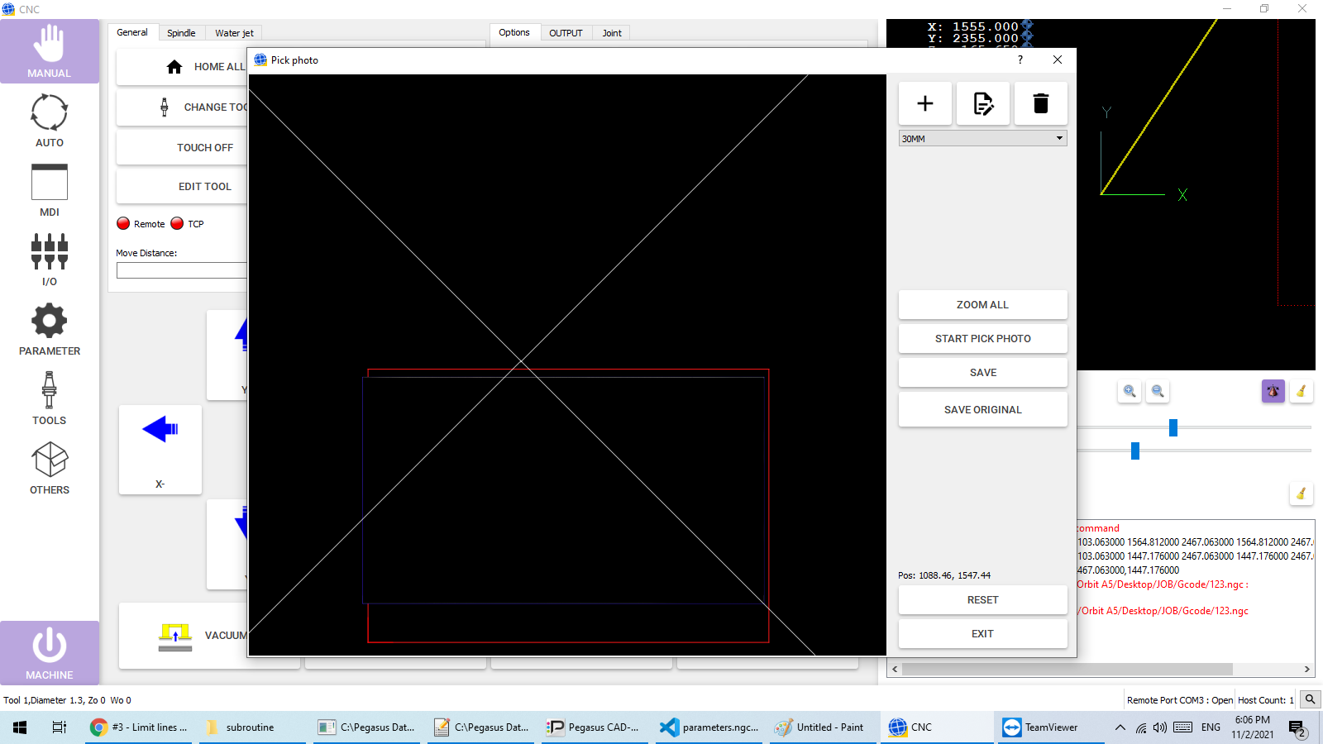The height and width of the screenshot is (744, 1323).
Task: Show hidden system tray icons chevron
Action: (x=1120, y=727)
